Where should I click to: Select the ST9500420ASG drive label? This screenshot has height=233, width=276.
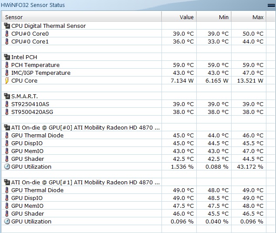tap(32, 112)
